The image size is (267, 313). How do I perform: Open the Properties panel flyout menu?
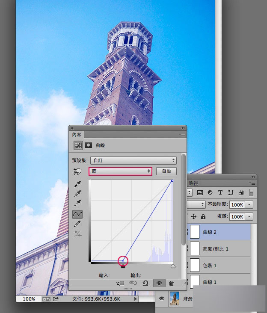click(x=182, y=135)
